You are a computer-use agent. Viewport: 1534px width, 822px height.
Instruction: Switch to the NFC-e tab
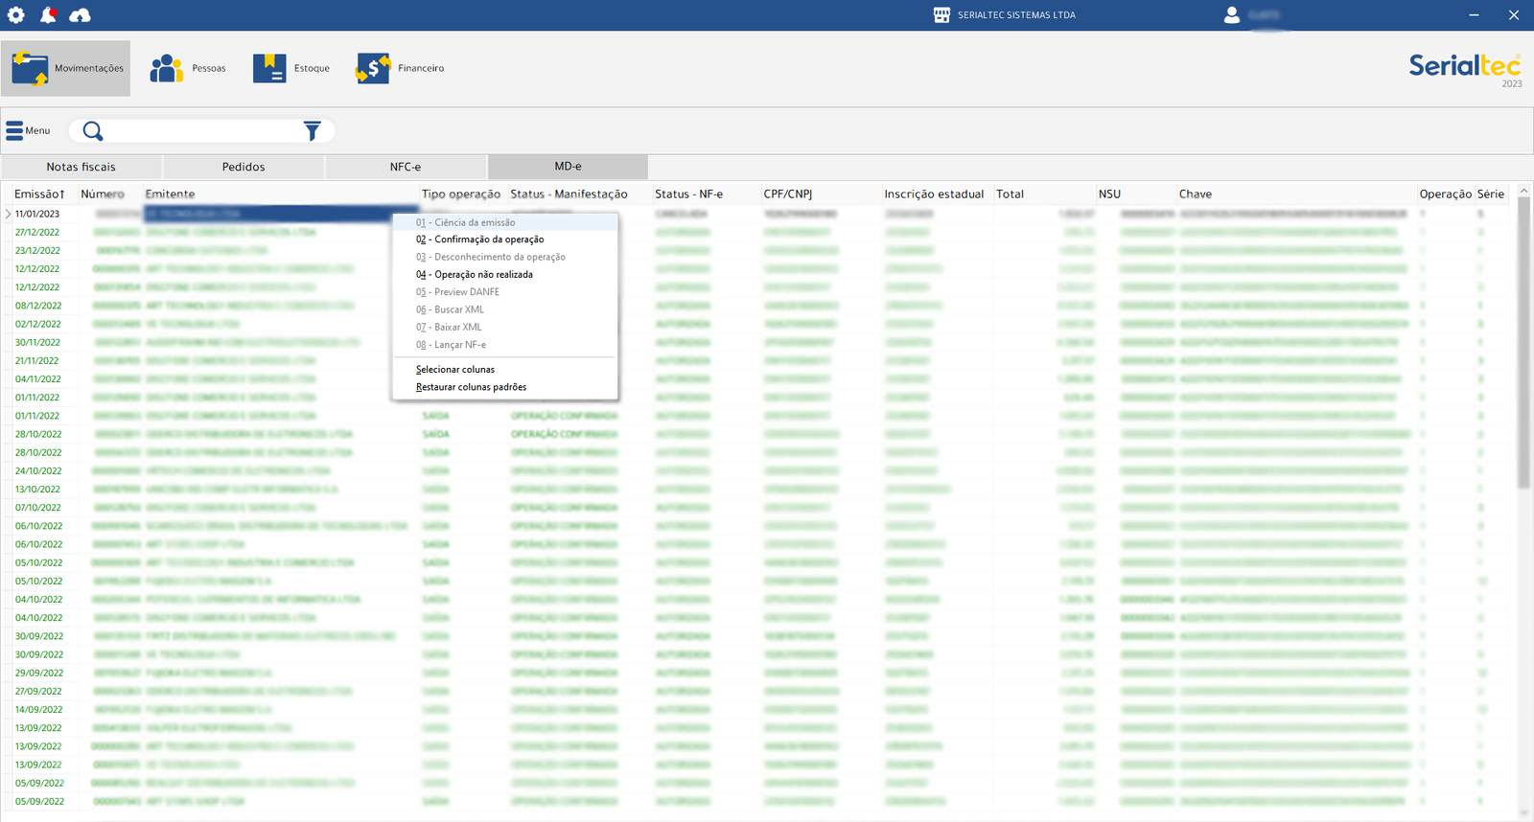click(406, 167)
